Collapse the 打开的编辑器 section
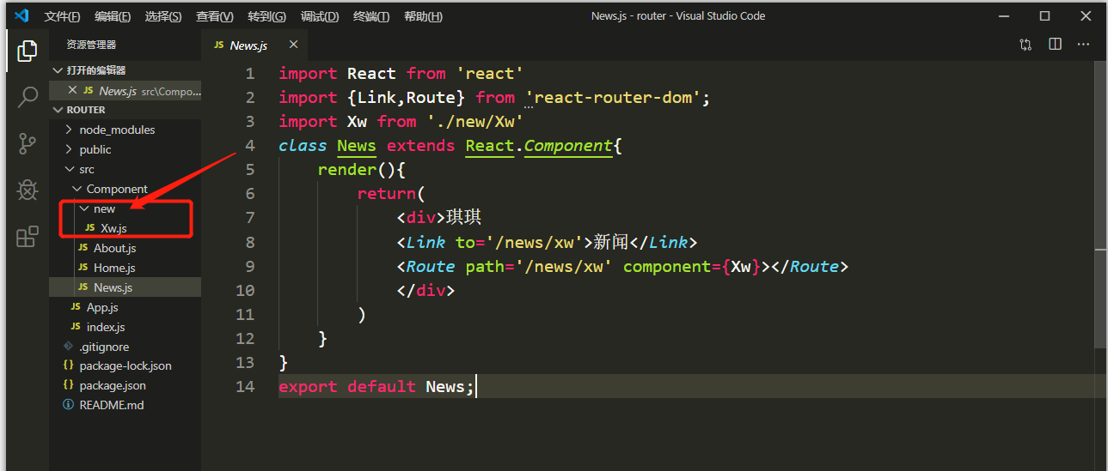This screenshot has height=471, width=1108. pos(125,70)
